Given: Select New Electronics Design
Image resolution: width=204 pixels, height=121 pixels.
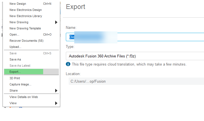Looking at the screenshot, I should (31, 10).
